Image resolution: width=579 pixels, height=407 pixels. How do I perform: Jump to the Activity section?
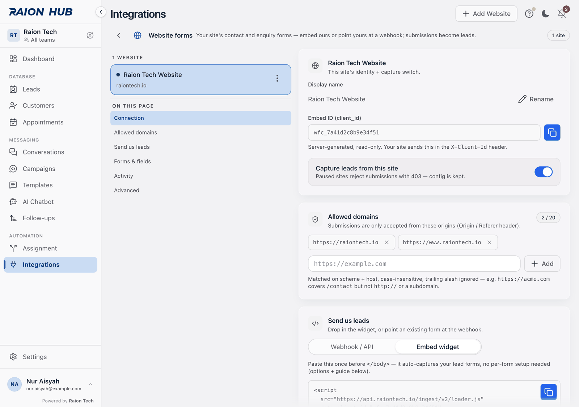tap(200, 176)
